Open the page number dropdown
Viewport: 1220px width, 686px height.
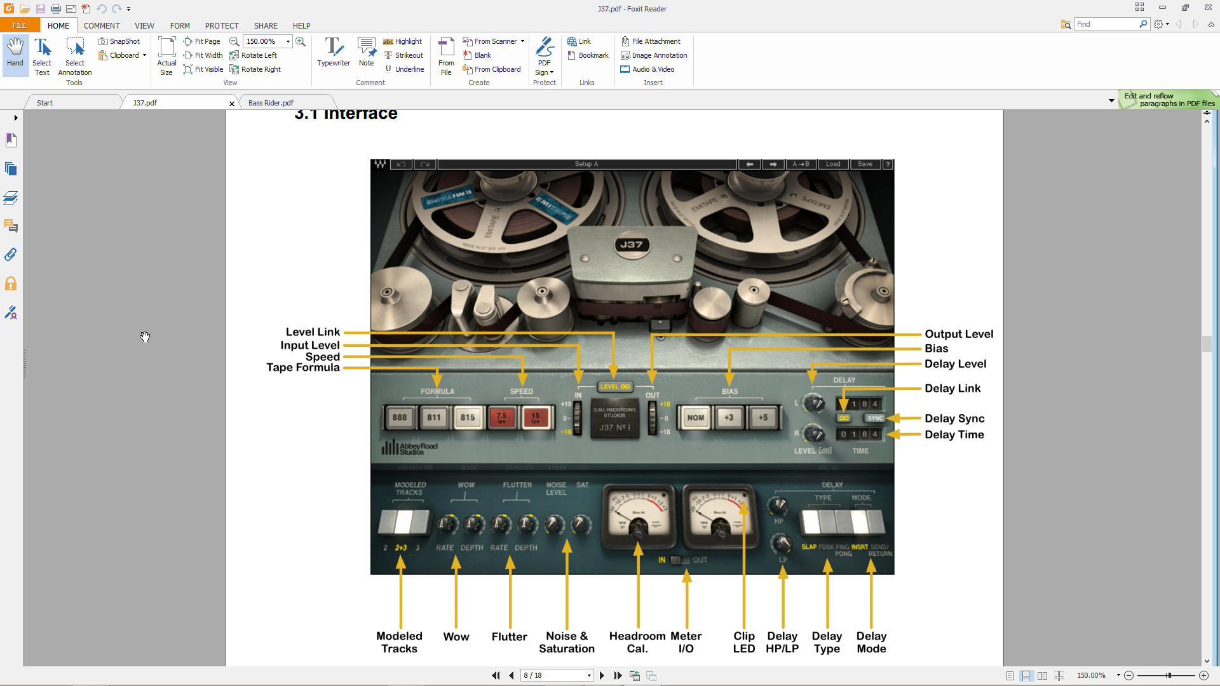click(590, 676)
